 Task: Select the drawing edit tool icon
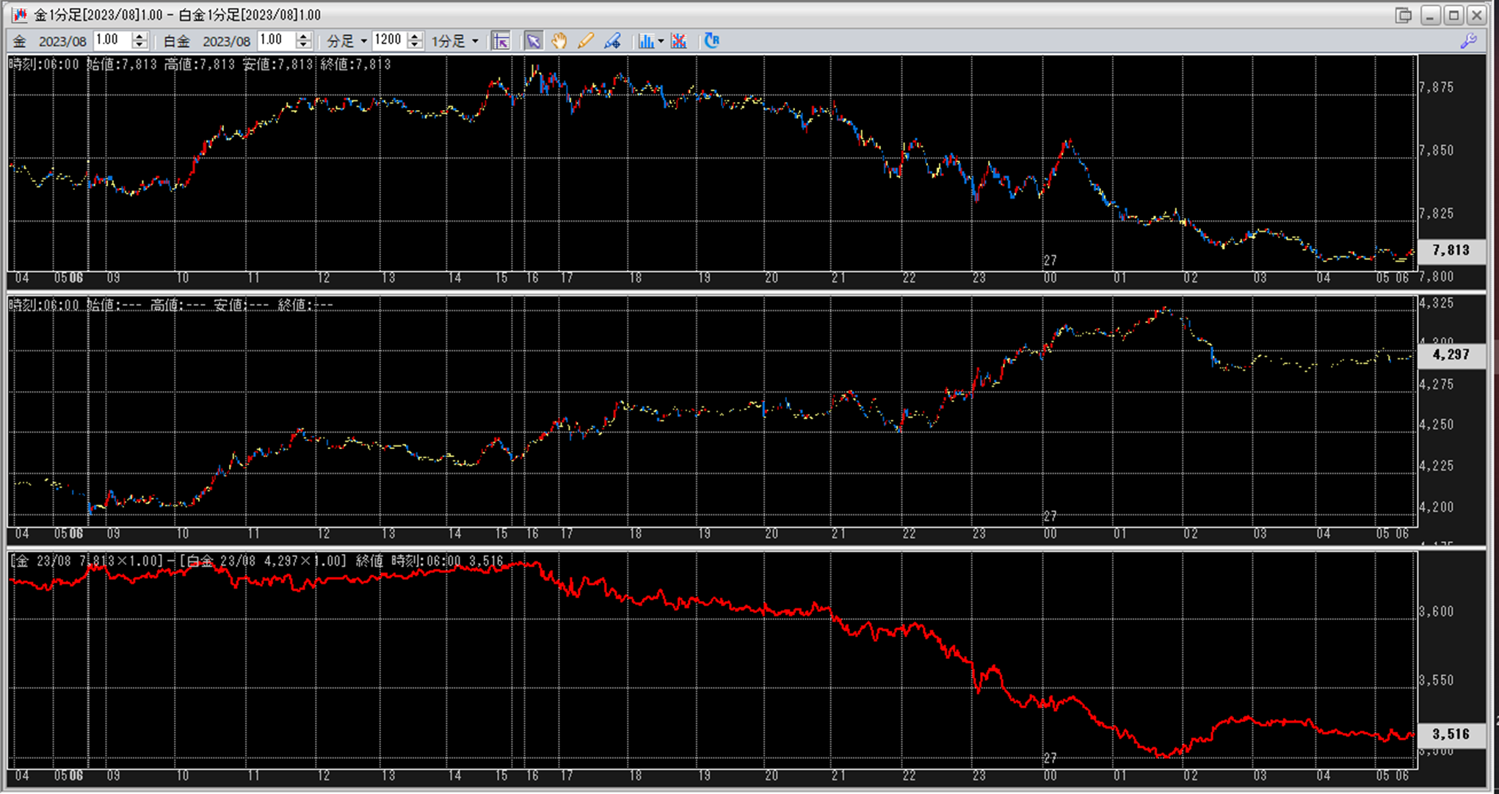coord(612,41)
